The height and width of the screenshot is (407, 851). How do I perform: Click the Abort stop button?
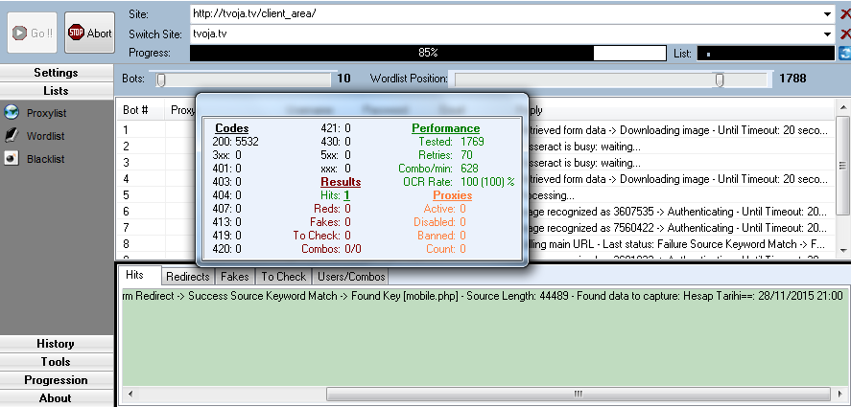[89, 34]
